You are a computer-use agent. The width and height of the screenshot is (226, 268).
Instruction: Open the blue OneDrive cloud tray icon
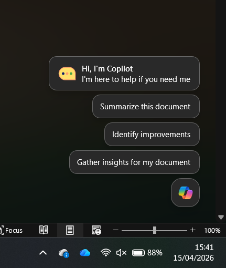pos(85,253)
